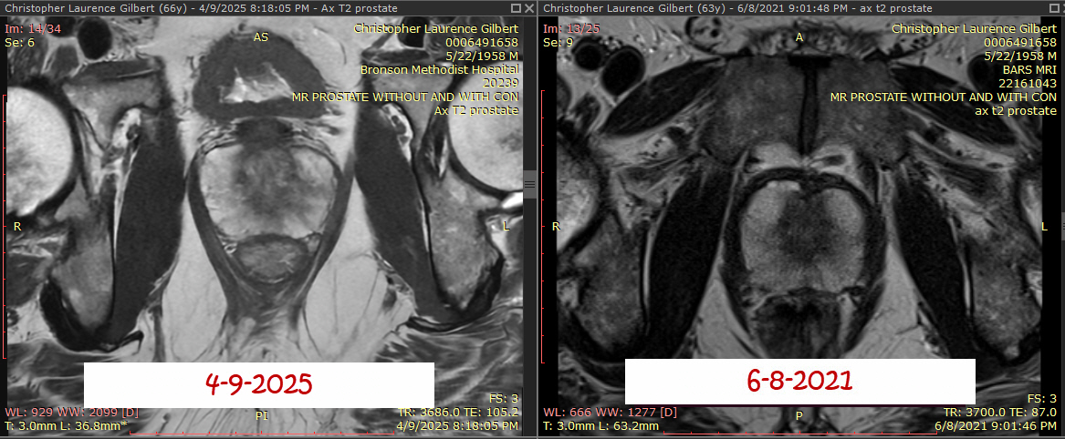Click the 'PI' orientation marker
This screenshot has width=1065, height=439.
coord(262,416)
